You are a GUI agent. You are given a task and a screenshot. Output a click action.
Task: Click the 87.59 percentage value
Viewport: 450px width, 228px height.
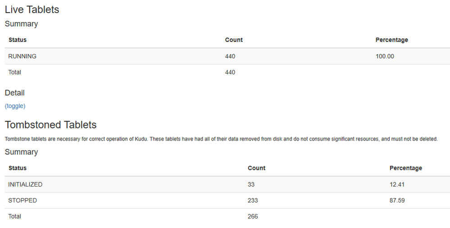pyautogui.click(x=397, y=201)
